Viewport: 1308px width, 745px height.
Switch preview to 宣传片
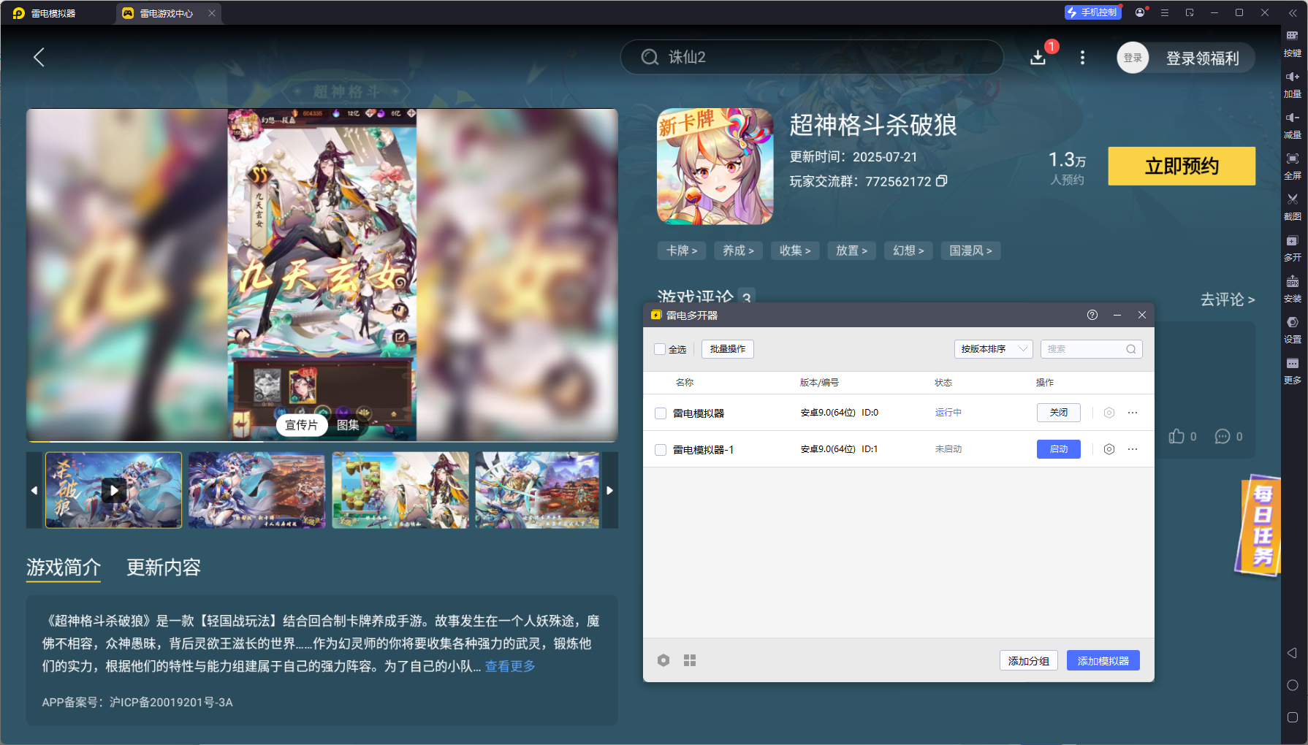coord(301,425)
